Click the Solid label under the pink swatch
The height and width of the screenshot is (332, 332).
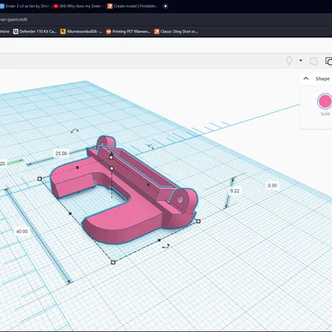pyautogui.click(x=325, y=114)
